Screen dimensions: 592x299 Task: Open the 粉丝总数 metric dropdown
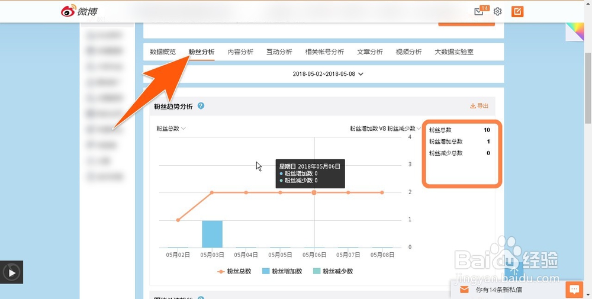coord(171,128)
